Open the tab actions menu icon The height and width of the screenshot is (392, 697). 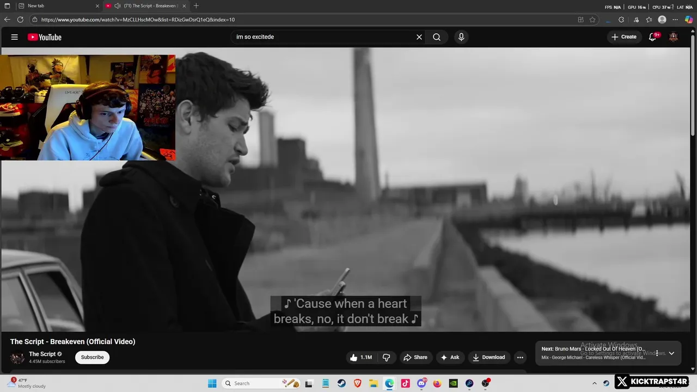pyautogui.click(x=7, y=6)
